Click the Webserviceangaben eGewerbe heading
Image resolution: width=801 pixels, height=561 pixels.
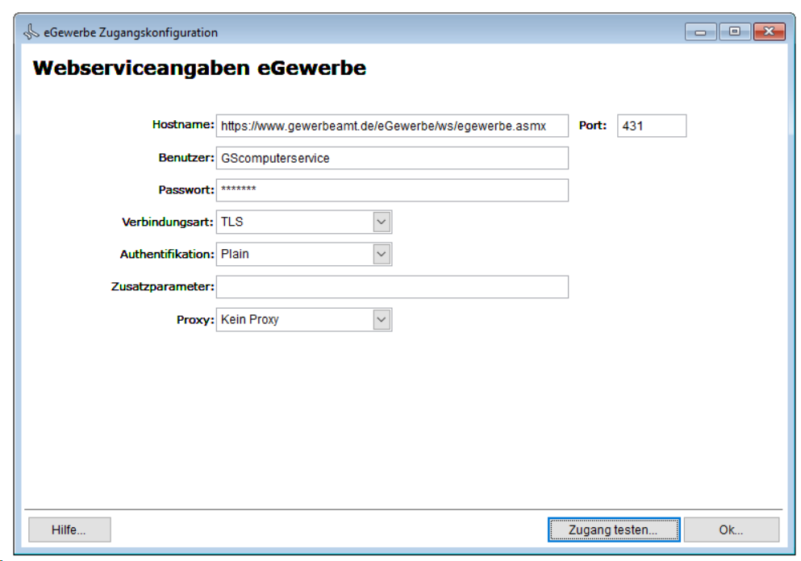click(x=199, y=69)
